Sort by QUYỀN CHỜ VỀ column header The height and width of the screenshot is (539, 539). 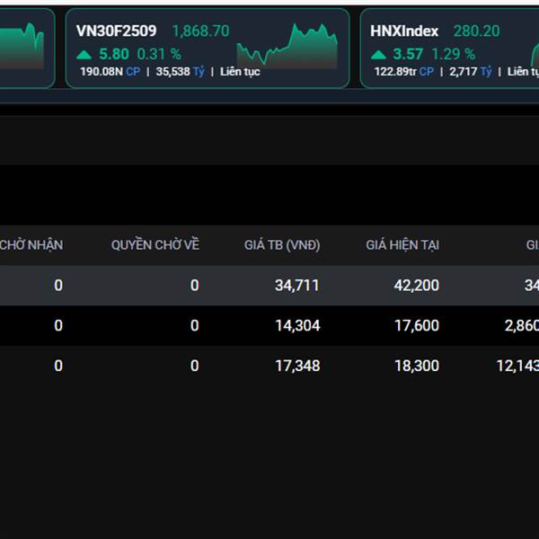[x=155, y=244]
